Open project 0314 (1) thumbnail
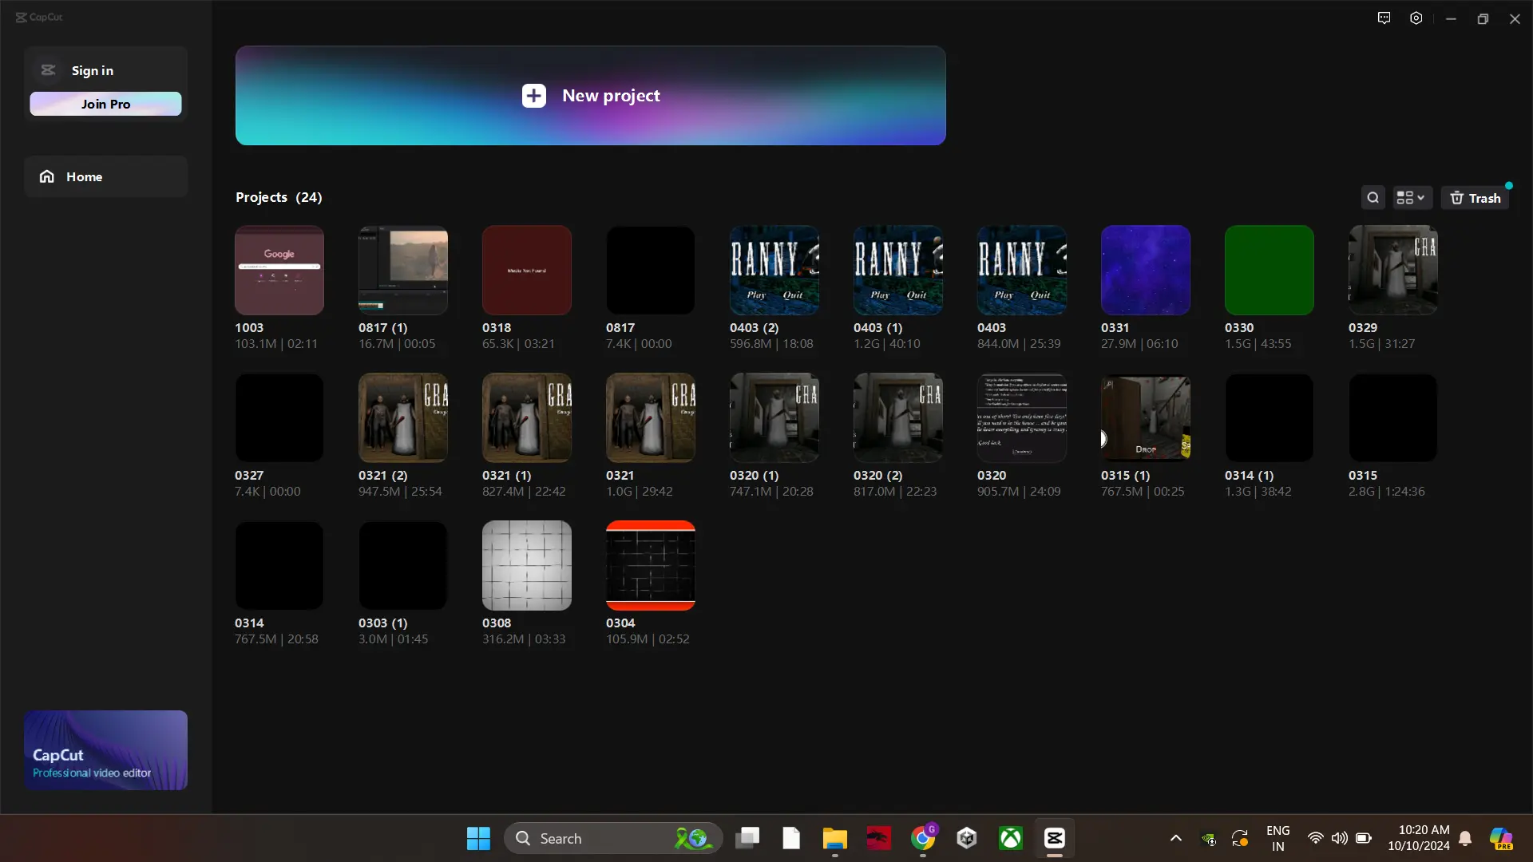1533x862 pixels. [x=1270, y=417]
